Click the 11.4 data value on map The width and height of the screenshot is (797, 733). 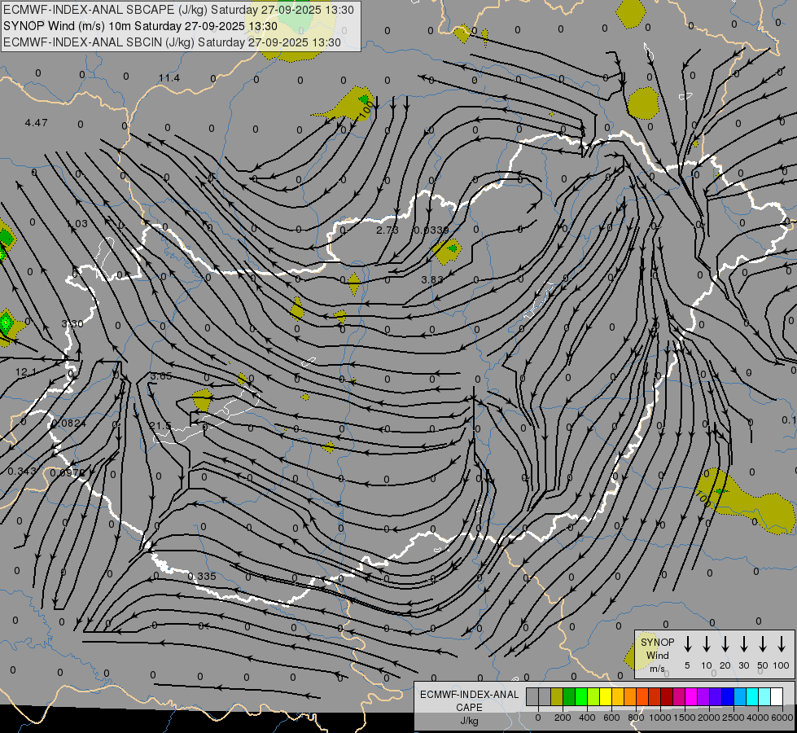pyautogui.click(x=169, y=78)
